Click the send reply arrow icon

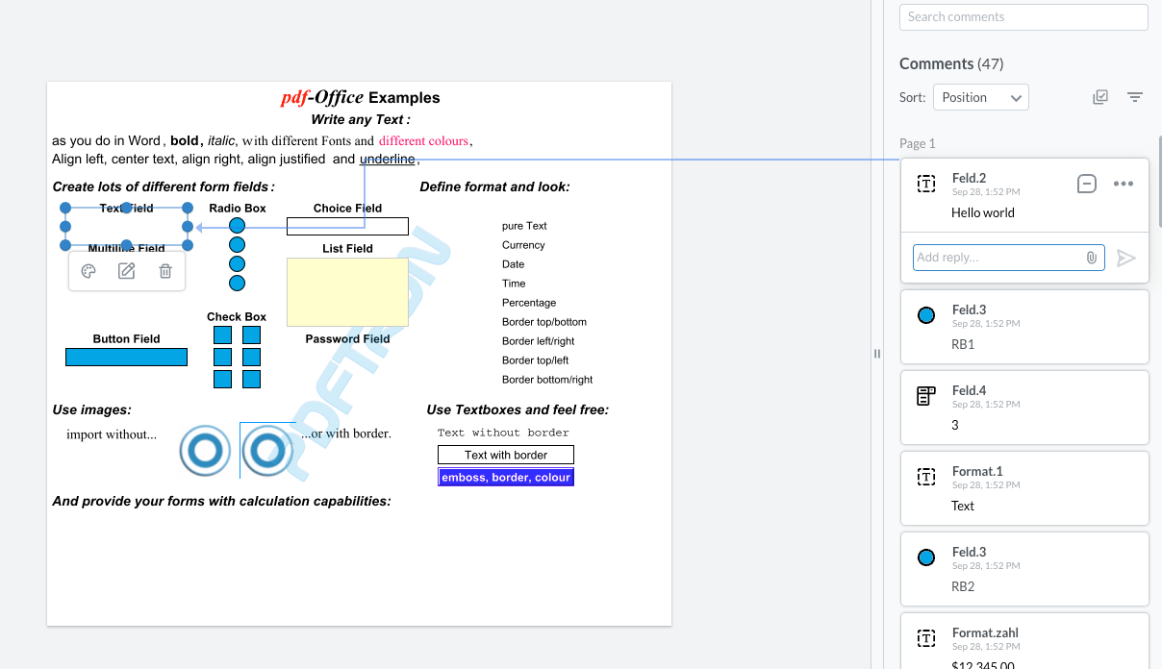click(x=1126, y=258)
